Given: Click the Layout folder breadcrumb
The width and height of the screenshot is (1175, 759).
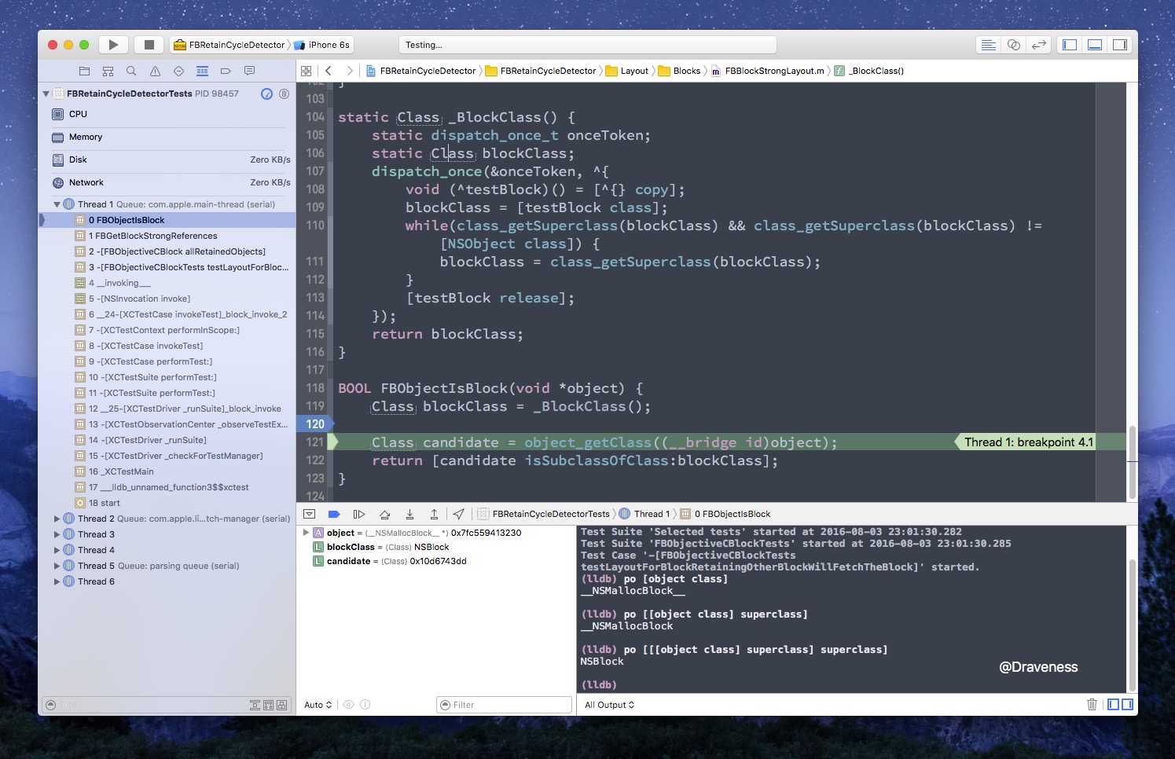Looking at the screenshot, I should tap(626, 71).
